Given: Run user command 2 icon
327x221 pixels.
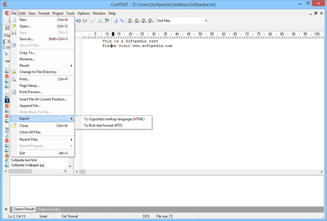Looking at the screenshot, I should pyautogui.click(x=137, y=21).
